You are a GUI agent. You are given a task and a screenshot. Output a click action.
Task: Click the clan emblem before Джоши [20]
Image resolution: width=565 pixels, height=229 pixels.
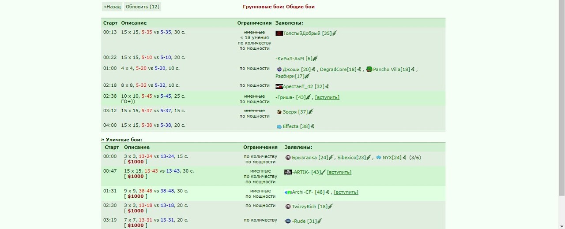(x=279, y=69)
